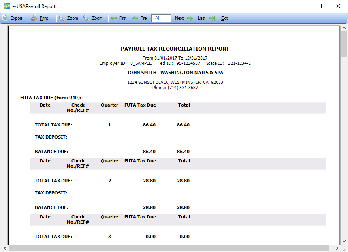The width and height of the screenshot is (348, 252).
Task: Click the vertical scrollbar down arrow
Action: [344, 241]
